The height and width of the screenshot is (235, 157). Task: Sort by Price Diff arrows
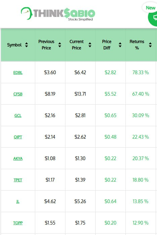(120, 45)
